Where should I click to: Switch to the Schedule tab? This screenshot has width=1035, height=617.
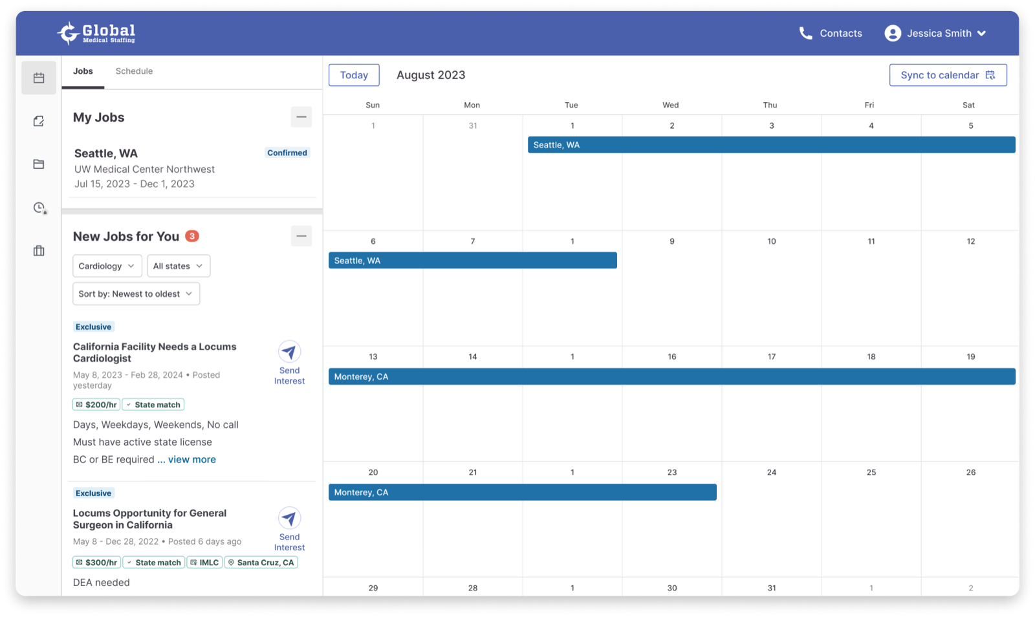(134, 71)
